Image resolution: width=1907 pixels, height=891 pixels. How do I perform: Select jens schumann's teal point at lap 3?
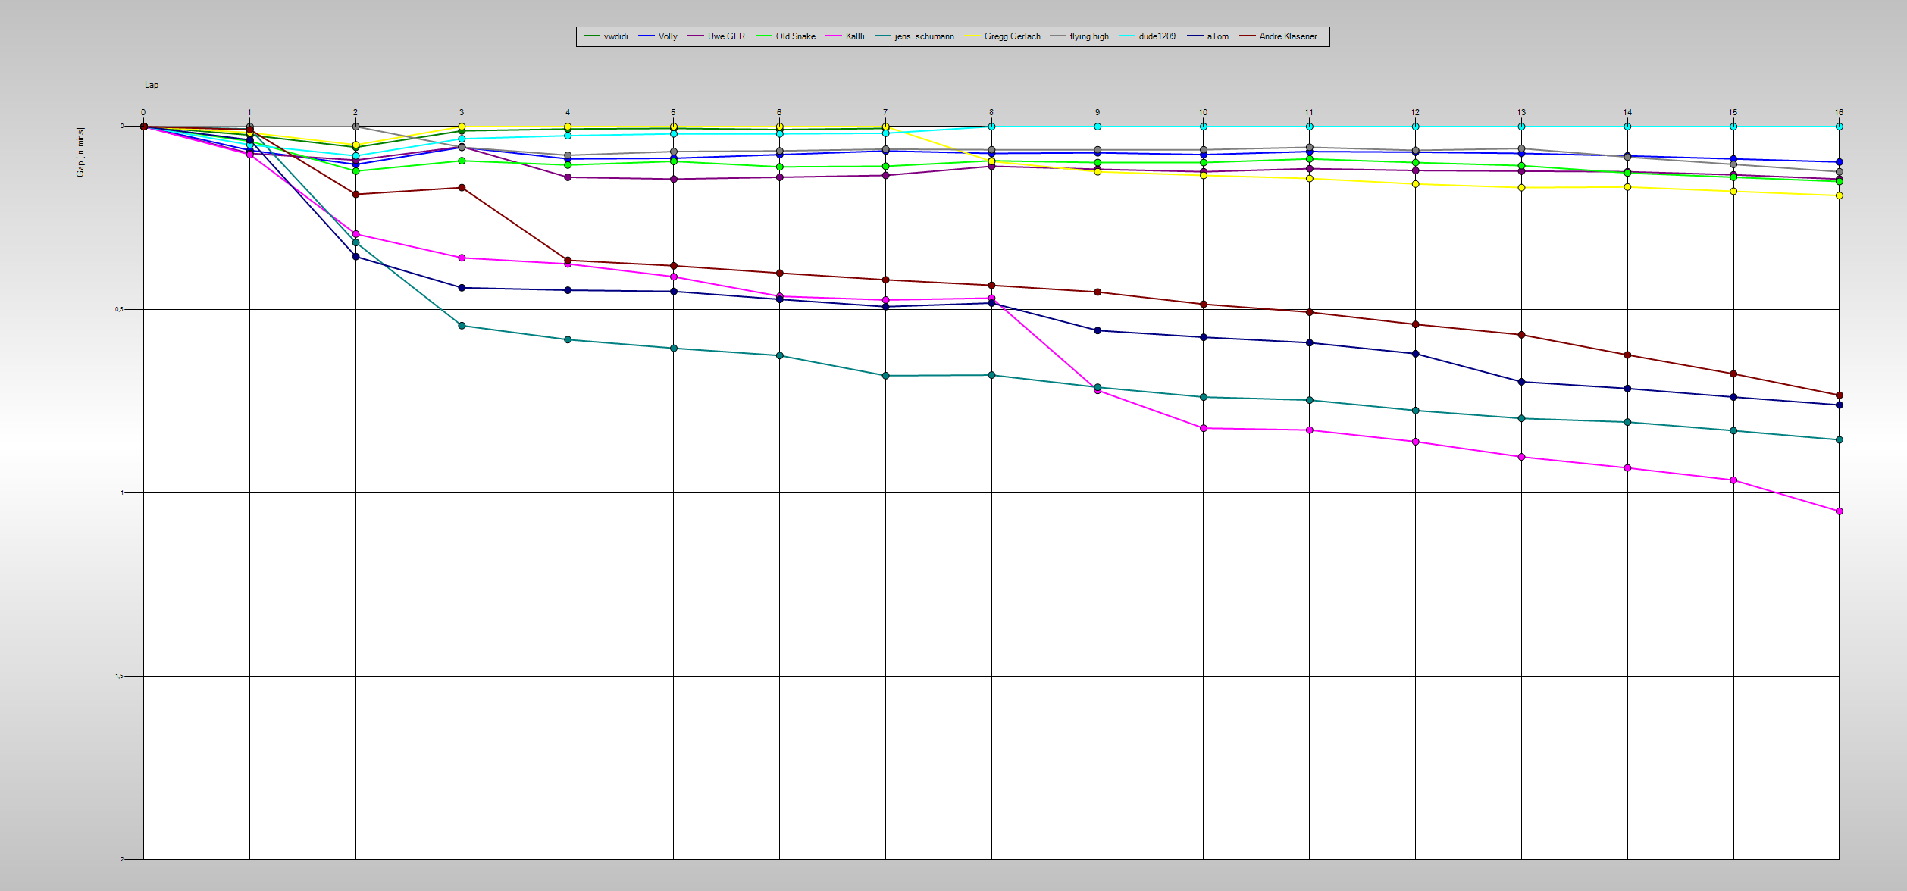coord(462,326)
